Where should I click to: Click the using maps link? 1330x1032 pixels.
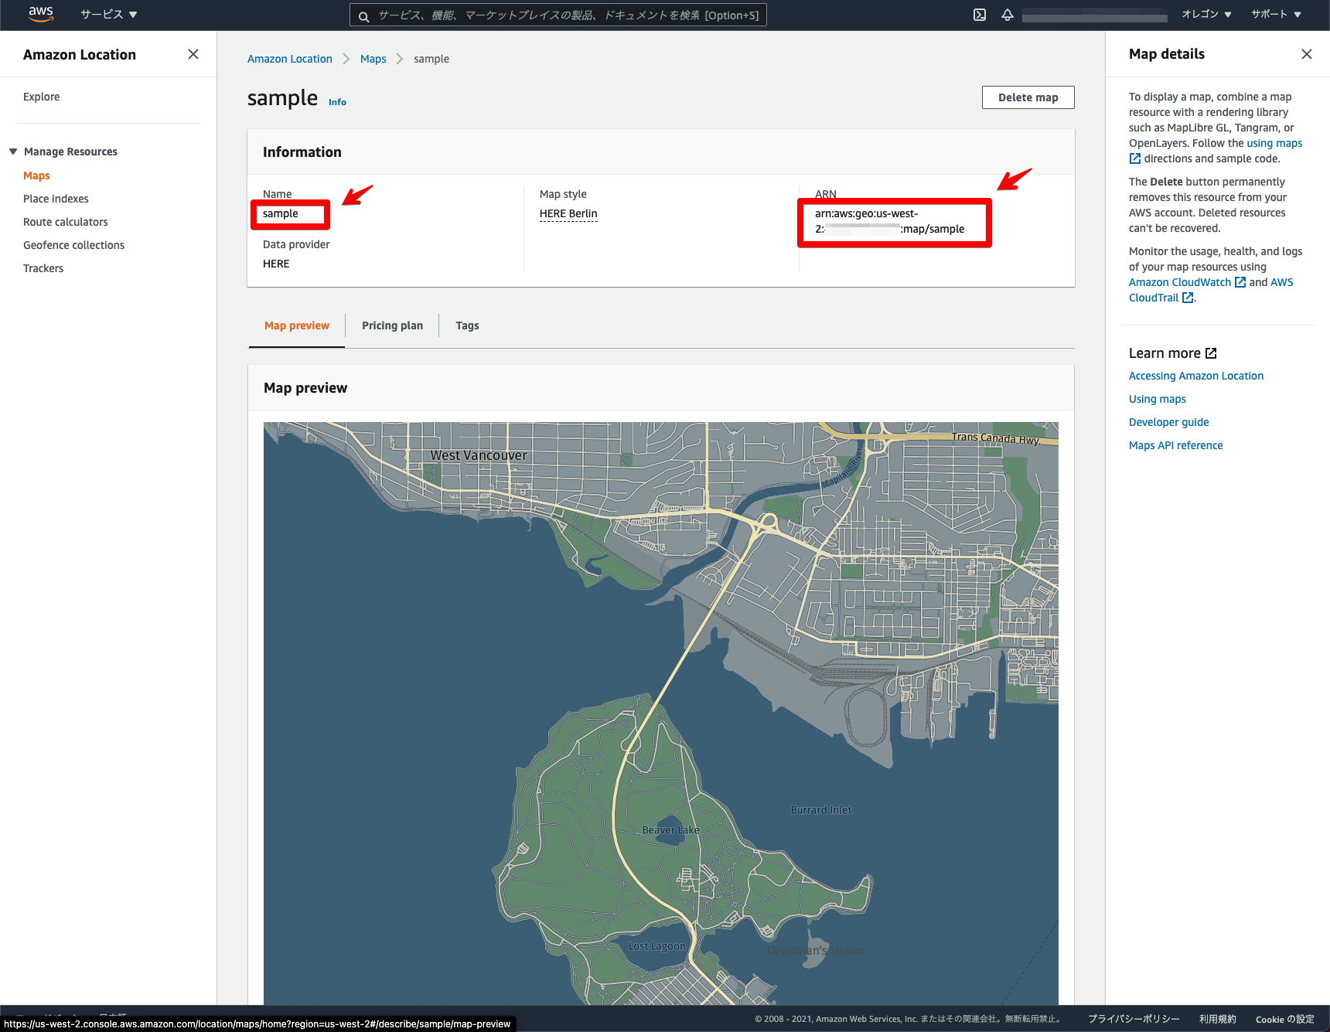click(1274, 143)
